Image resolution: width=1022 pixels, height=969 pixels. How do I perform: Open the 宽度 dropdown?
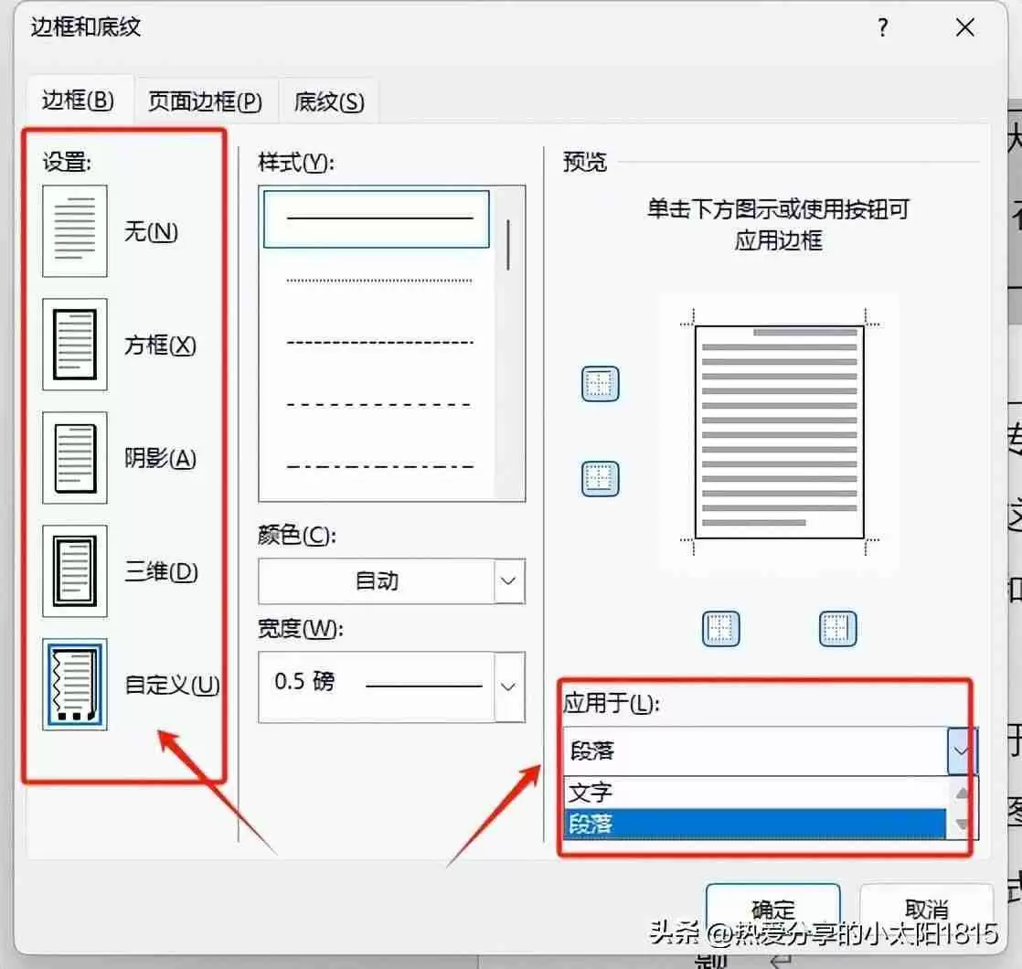click(x=509, y=687)
